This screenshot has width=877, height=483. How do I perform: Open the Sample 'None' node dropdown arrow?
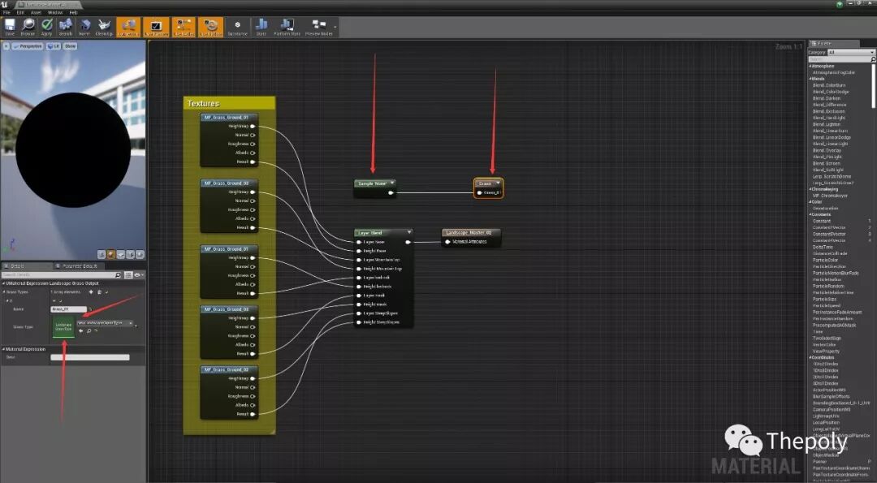(393, 183)
